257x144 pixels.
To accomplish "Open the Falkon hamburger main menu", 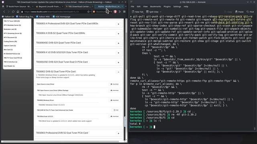I will tap(124, 12).
